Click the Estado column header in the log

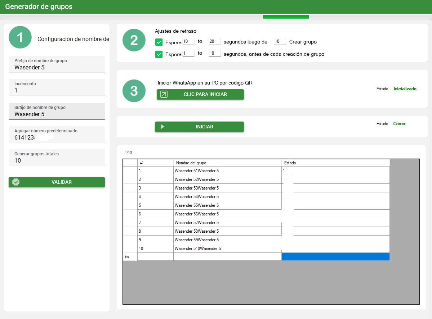pyautogui.click(x=335, y=163)
